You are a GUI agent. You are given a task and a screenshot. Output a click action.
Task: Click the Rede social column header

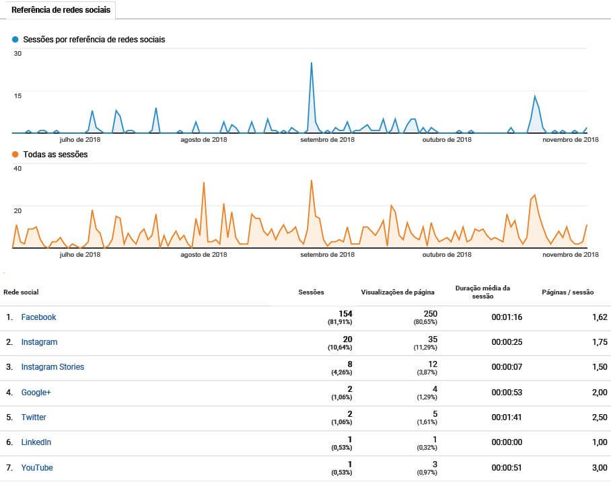click(x=21, y=292)
